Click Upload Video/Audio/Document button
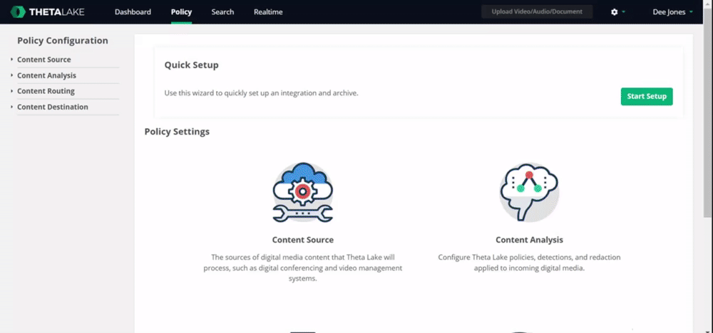This screenshot has height=333, width=713. (x=537, y=12)
